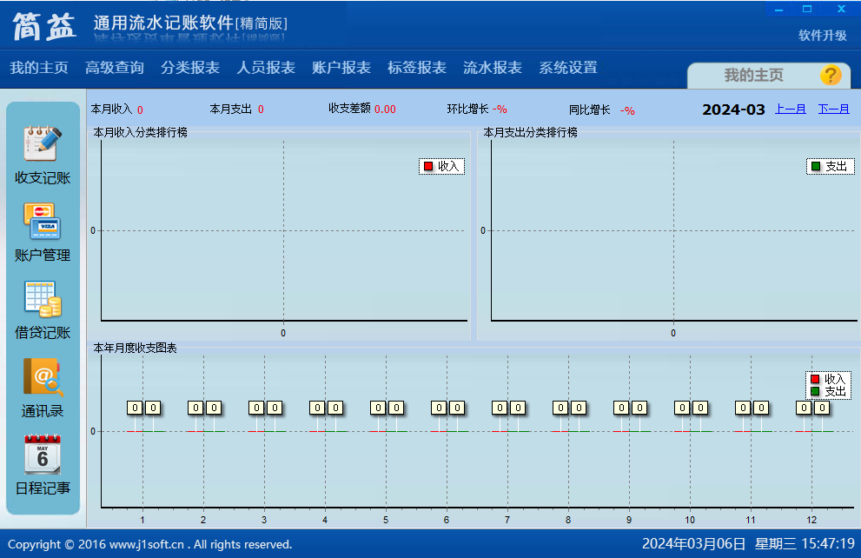Image resolution: width=861 pixels, height=558 pixels.
Task: Click the 通讯录 label
Action: pos(43,411)
